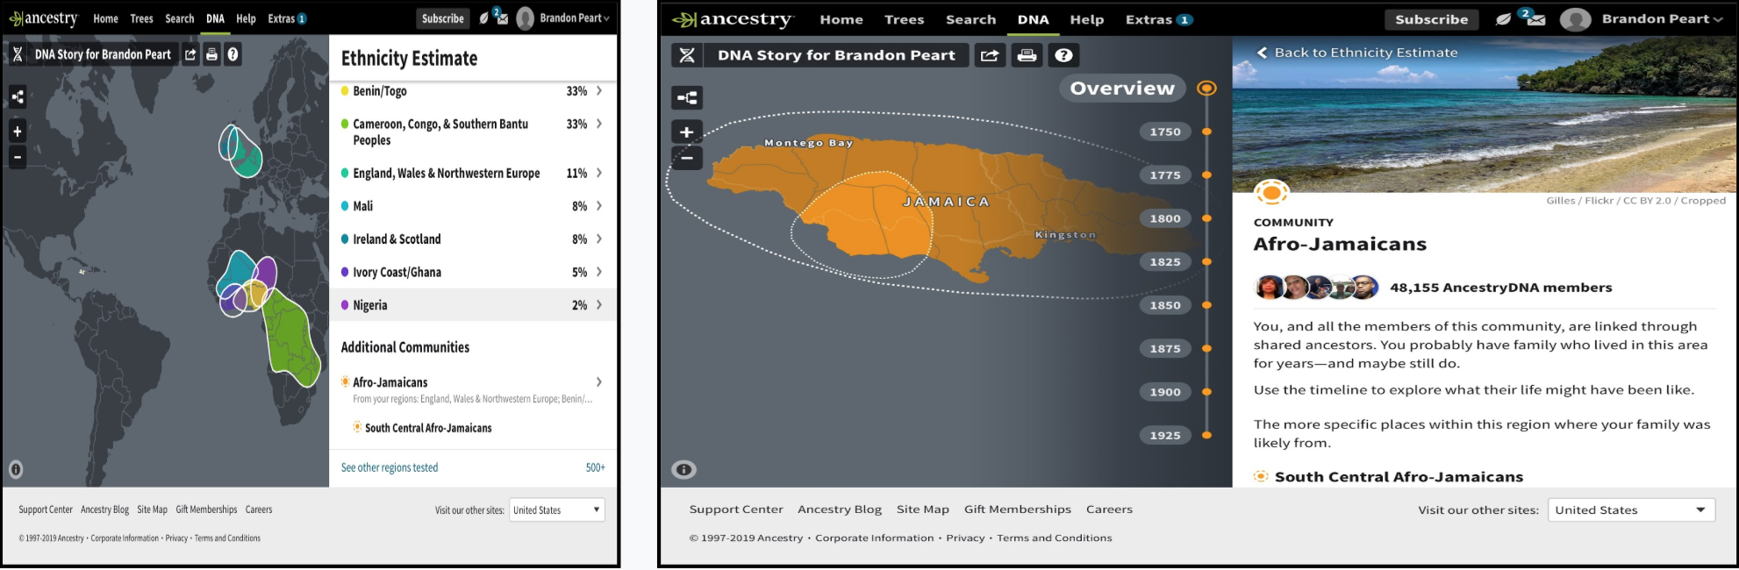This screenshot has height=570, width=1739.
Task: Click the AncestryDNA member avatars group
Action: tap(1317, 287)
